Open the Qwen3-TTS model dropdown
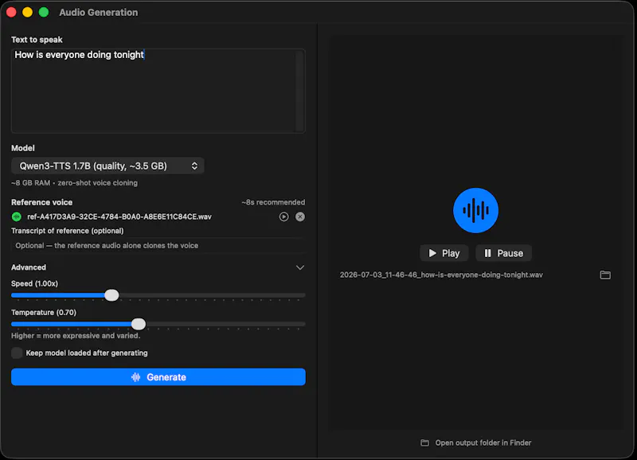 pyautogui.click(x=107, y=166)
